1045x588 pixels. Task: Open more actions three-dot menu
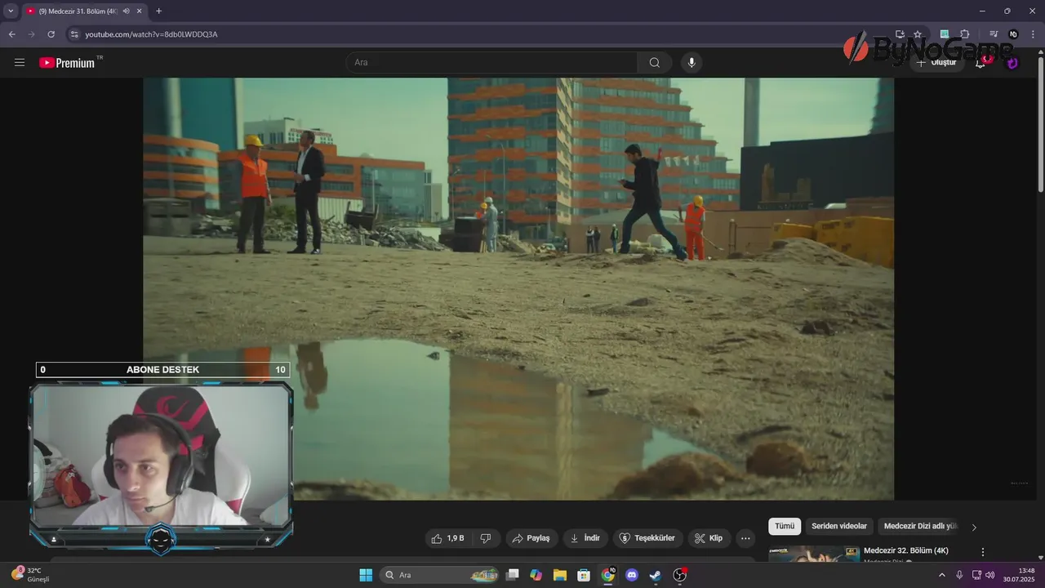(x=745, y=538)
